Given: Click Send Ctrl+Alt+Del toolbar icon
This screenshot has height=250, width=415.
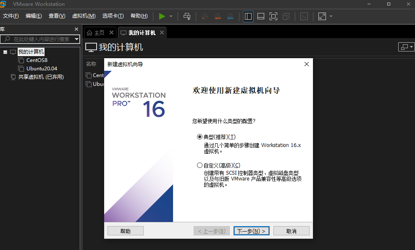Looking at the screenshot, I should pos(187,16).
